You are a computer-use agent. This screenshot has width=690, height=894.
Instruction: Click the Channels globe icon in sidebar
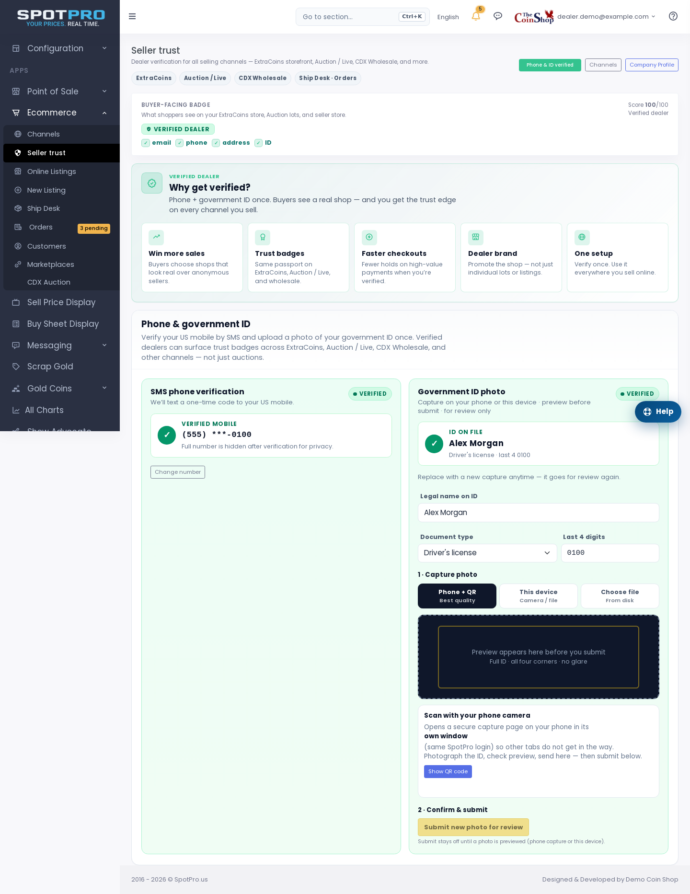(x=18, y=134)
